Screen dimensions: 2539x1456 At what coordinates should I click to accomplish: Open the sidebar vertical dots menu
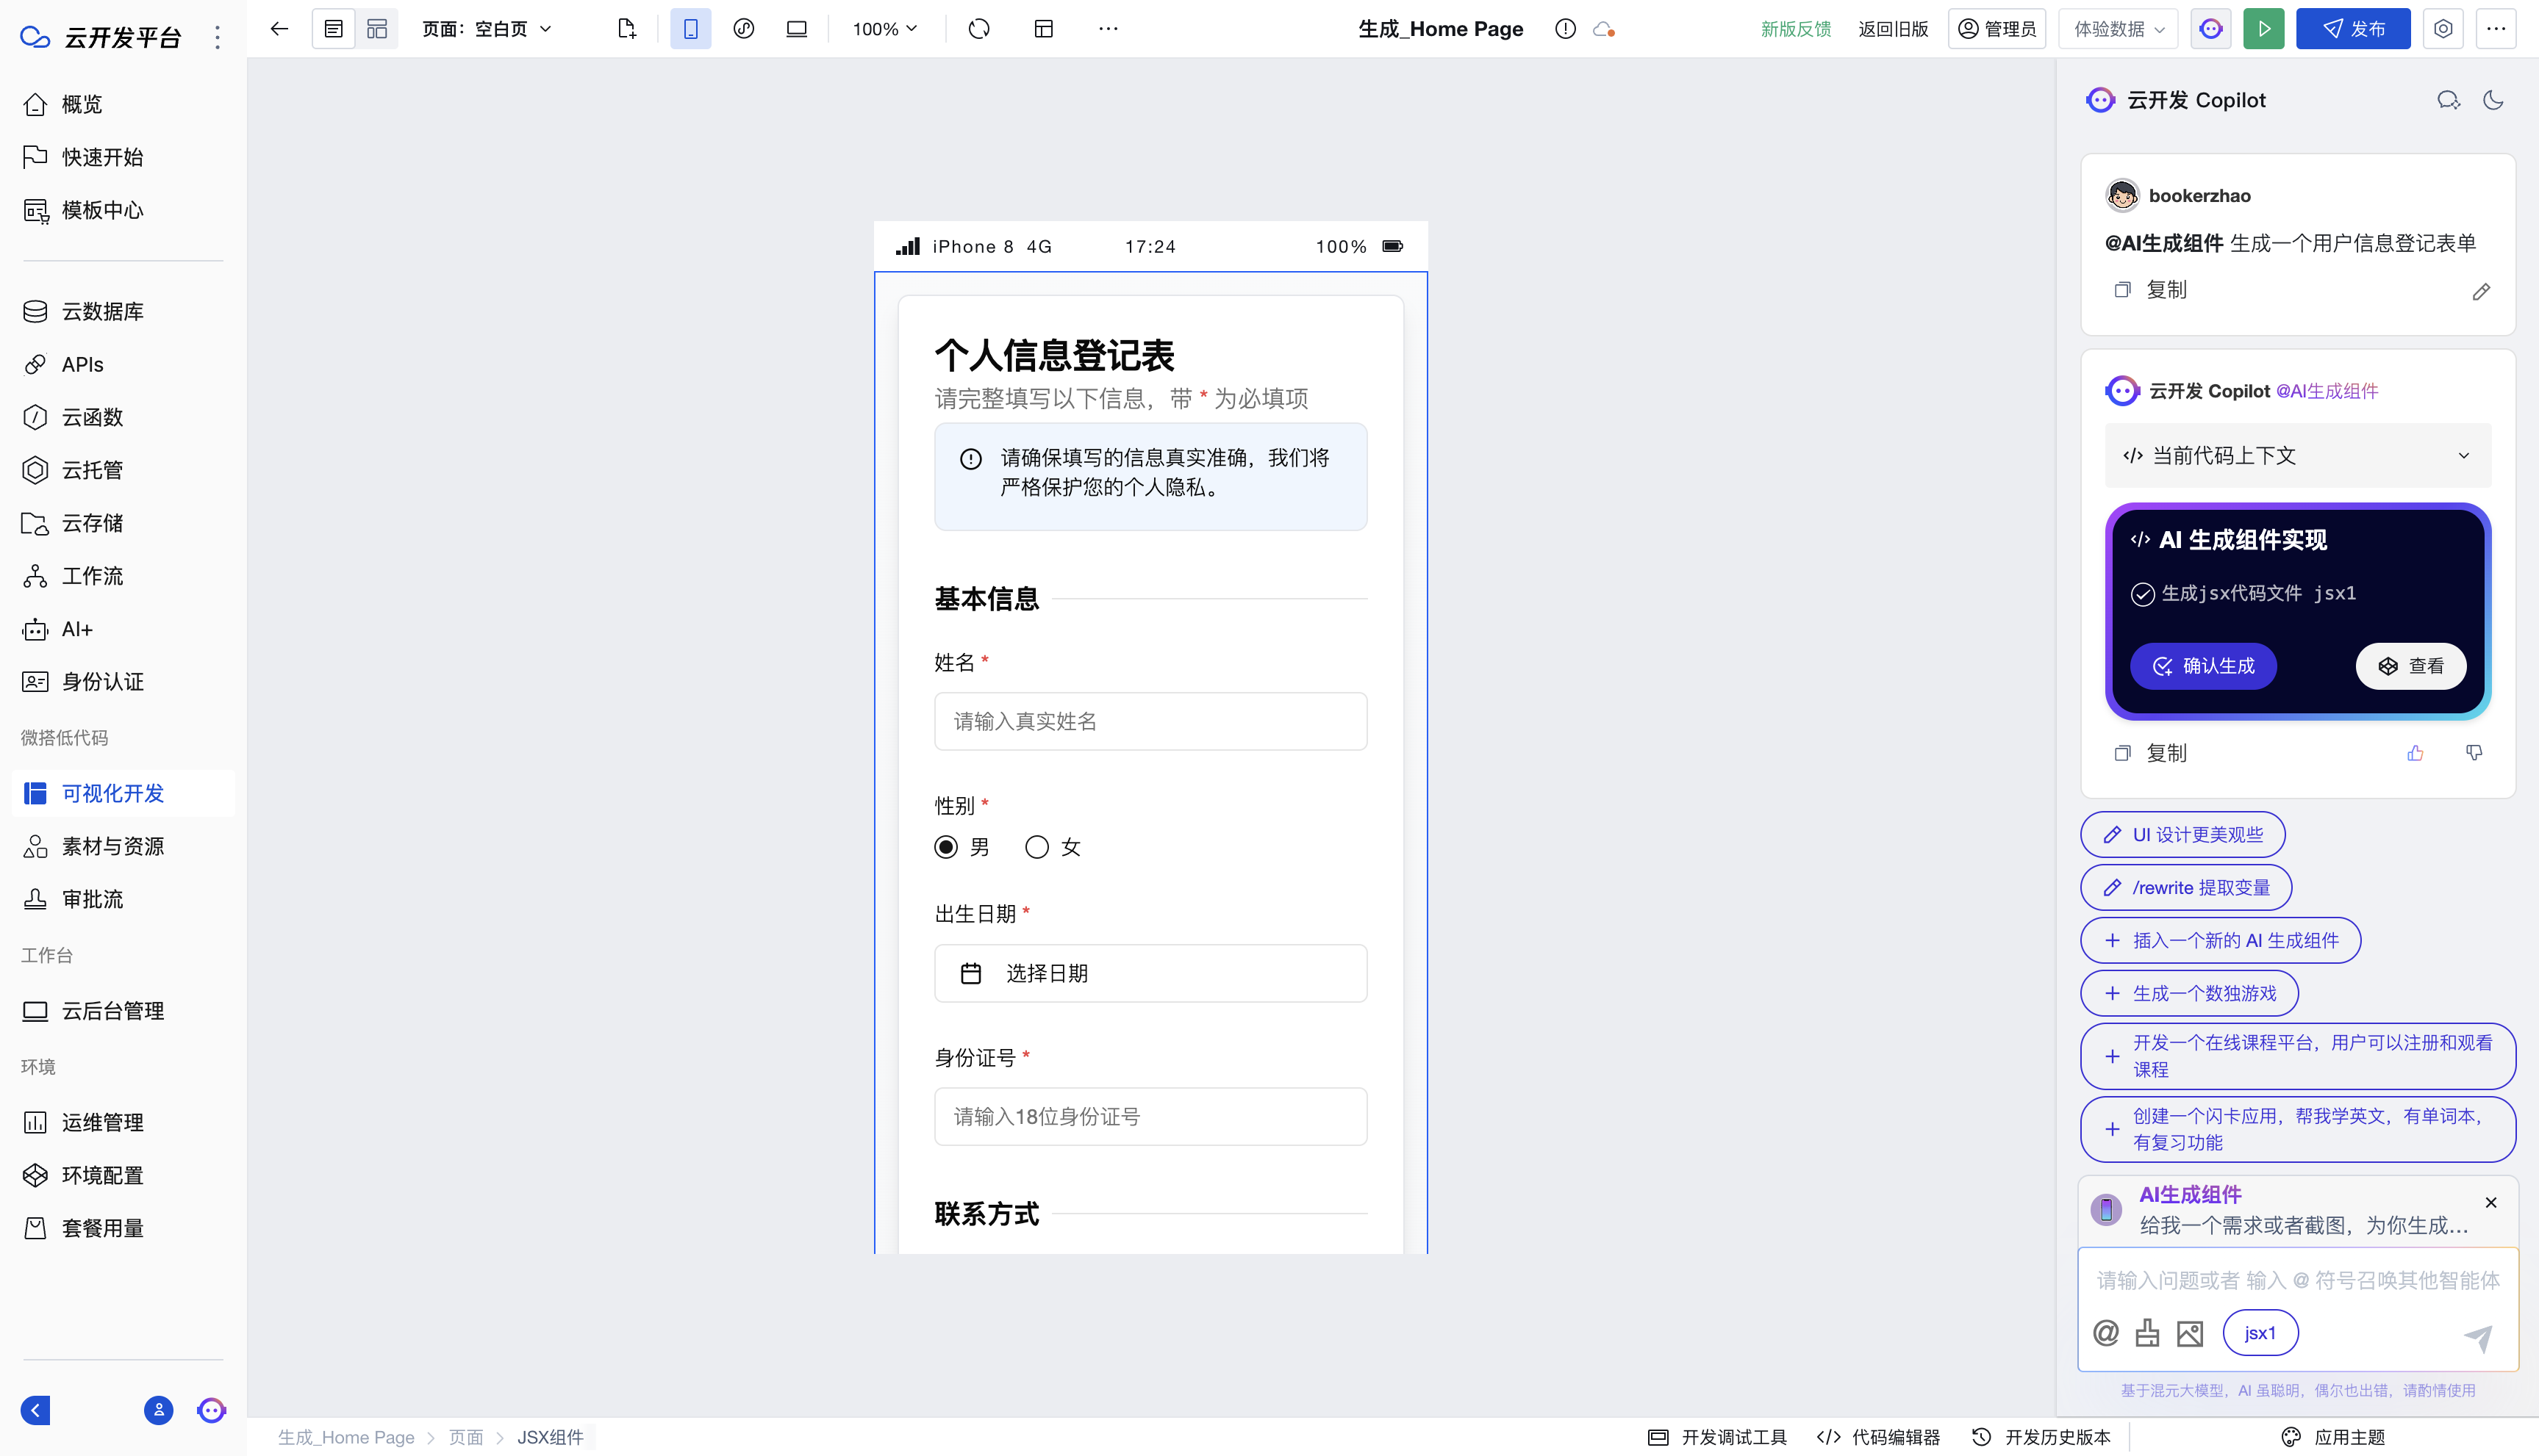[x=217, y=38]
